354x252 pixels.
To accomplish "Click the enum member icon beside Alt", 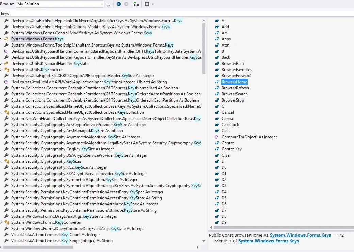I will click(217, 33).
